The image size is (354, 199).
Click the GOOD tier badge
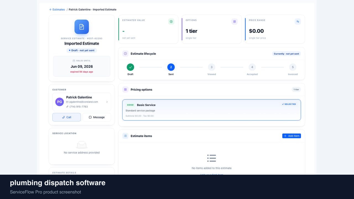[x=130, y=105]
